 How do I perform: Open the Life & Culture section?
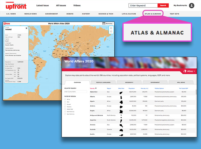coord(129,14)
